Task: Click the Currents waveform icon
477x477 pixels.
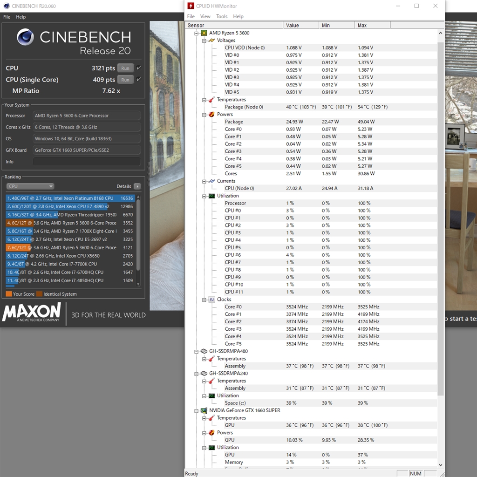Action: point(212,181)
